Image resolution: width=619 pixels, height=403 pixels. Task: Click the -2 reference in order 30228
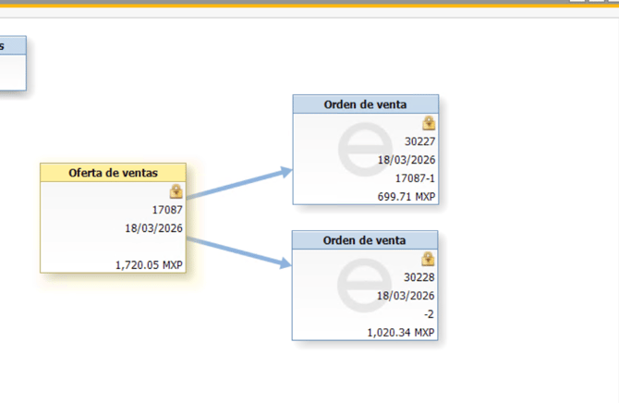(x=429, y=313)
